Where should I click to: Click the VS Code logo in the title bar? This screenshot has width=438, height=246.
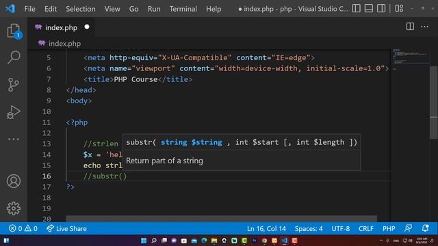[x=10, y=9]
